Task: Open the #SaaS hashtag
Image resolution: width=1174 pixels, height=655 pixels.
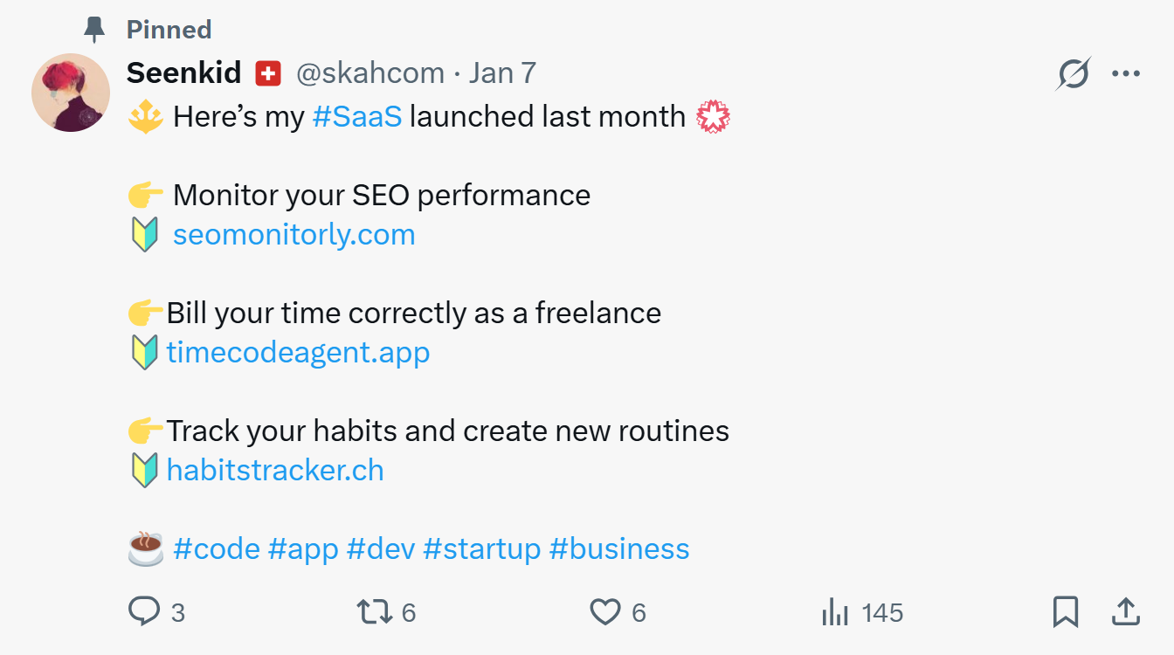Action: (356, 116)
